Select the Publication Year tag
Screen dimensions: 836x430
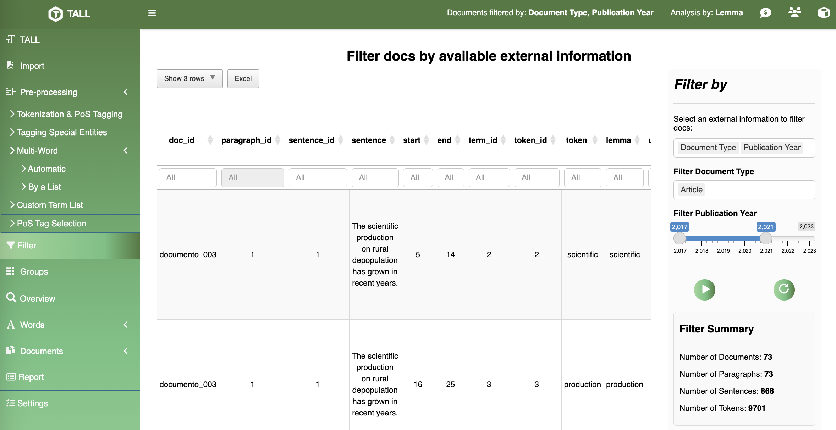tap(772, 147)
